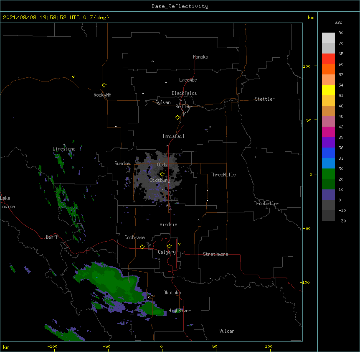Click the yellow diamond marker below Cochrane
This screenshot has height=352, width=360.
coord(142,247)
